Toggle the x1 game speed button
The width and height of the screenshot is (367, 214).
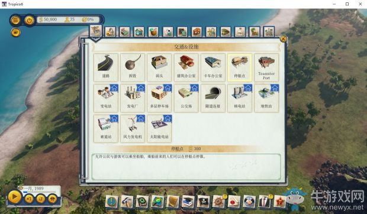coord(29,199)
